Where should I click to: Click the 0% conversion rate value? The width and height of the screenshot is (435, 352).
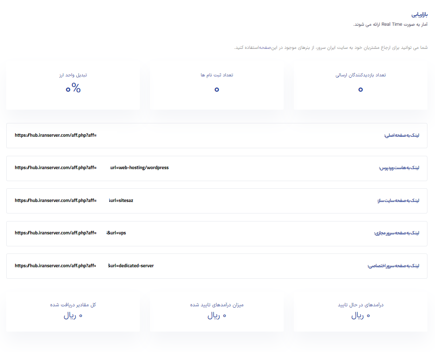point(73,89)
